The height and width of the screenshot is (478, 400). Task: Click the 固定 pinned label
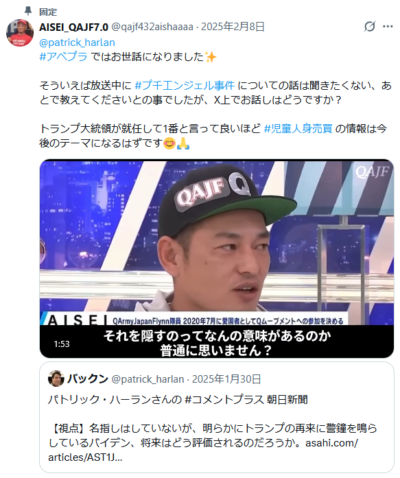[48, 12]
